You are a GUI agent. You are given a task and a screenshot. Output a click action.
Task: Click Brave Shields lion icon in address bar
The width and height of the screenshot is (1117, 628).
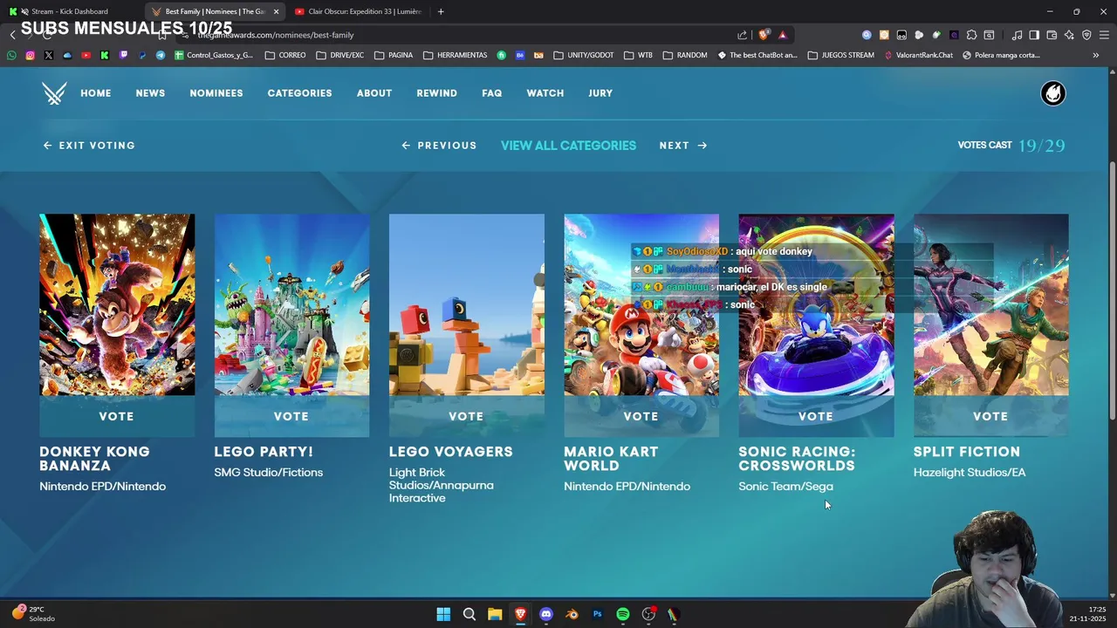pos(764,35)
